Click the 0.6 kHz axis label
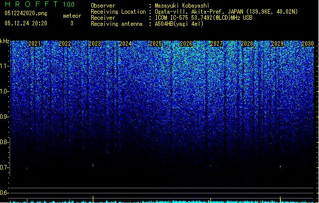 click(x=4, y=193)
